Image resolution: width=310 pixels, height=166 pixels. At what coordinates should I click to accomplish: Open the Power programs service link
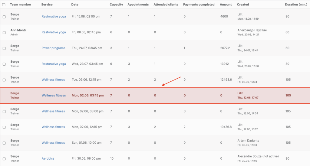pos(53,48)
